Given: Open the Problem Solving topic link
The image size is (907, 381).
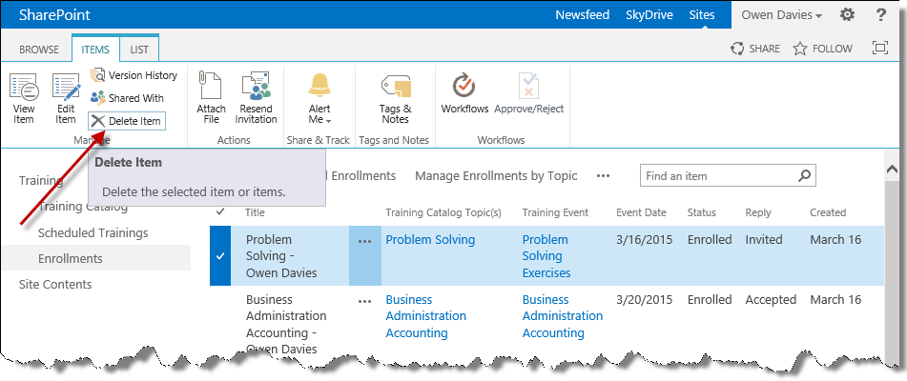Looking at the screenshot, I should pos(430,240).
